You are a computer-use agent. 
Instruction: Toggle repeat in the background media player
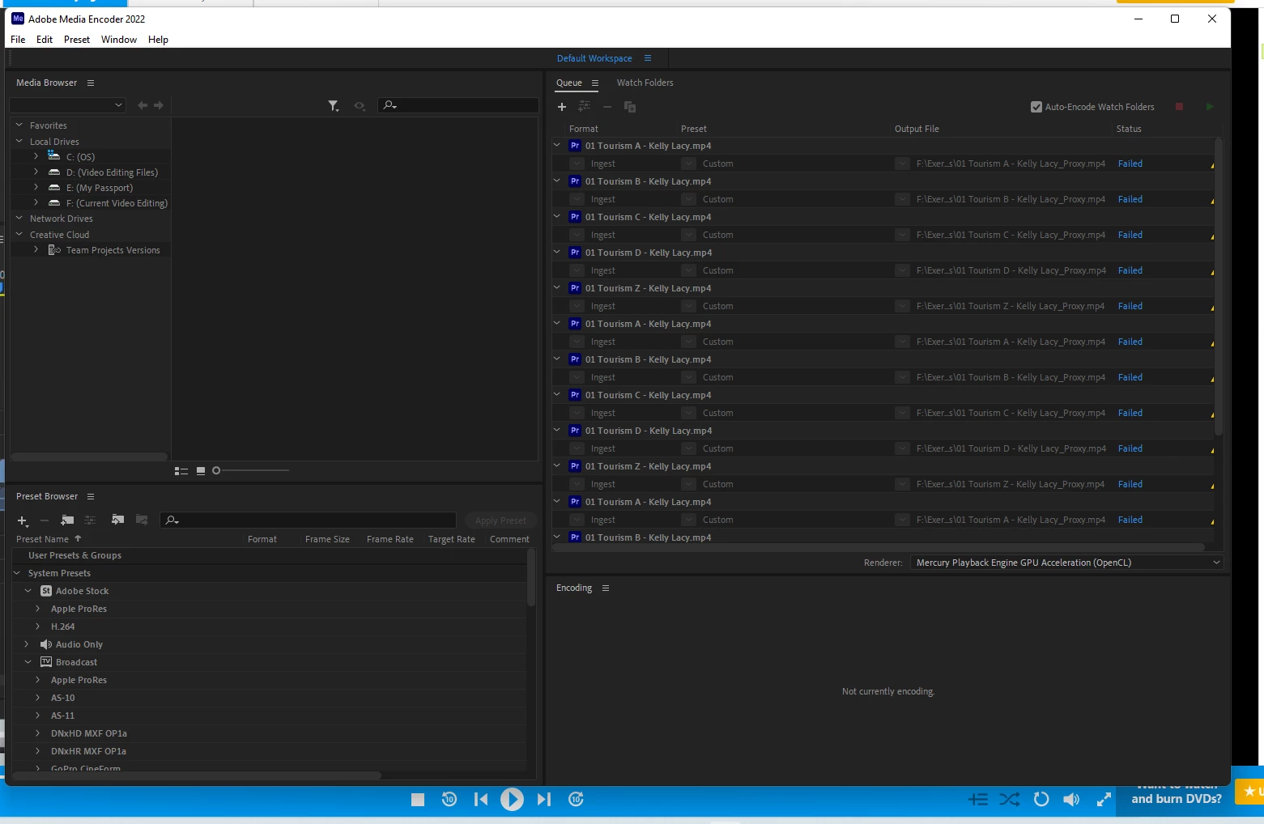point(1041,800)
